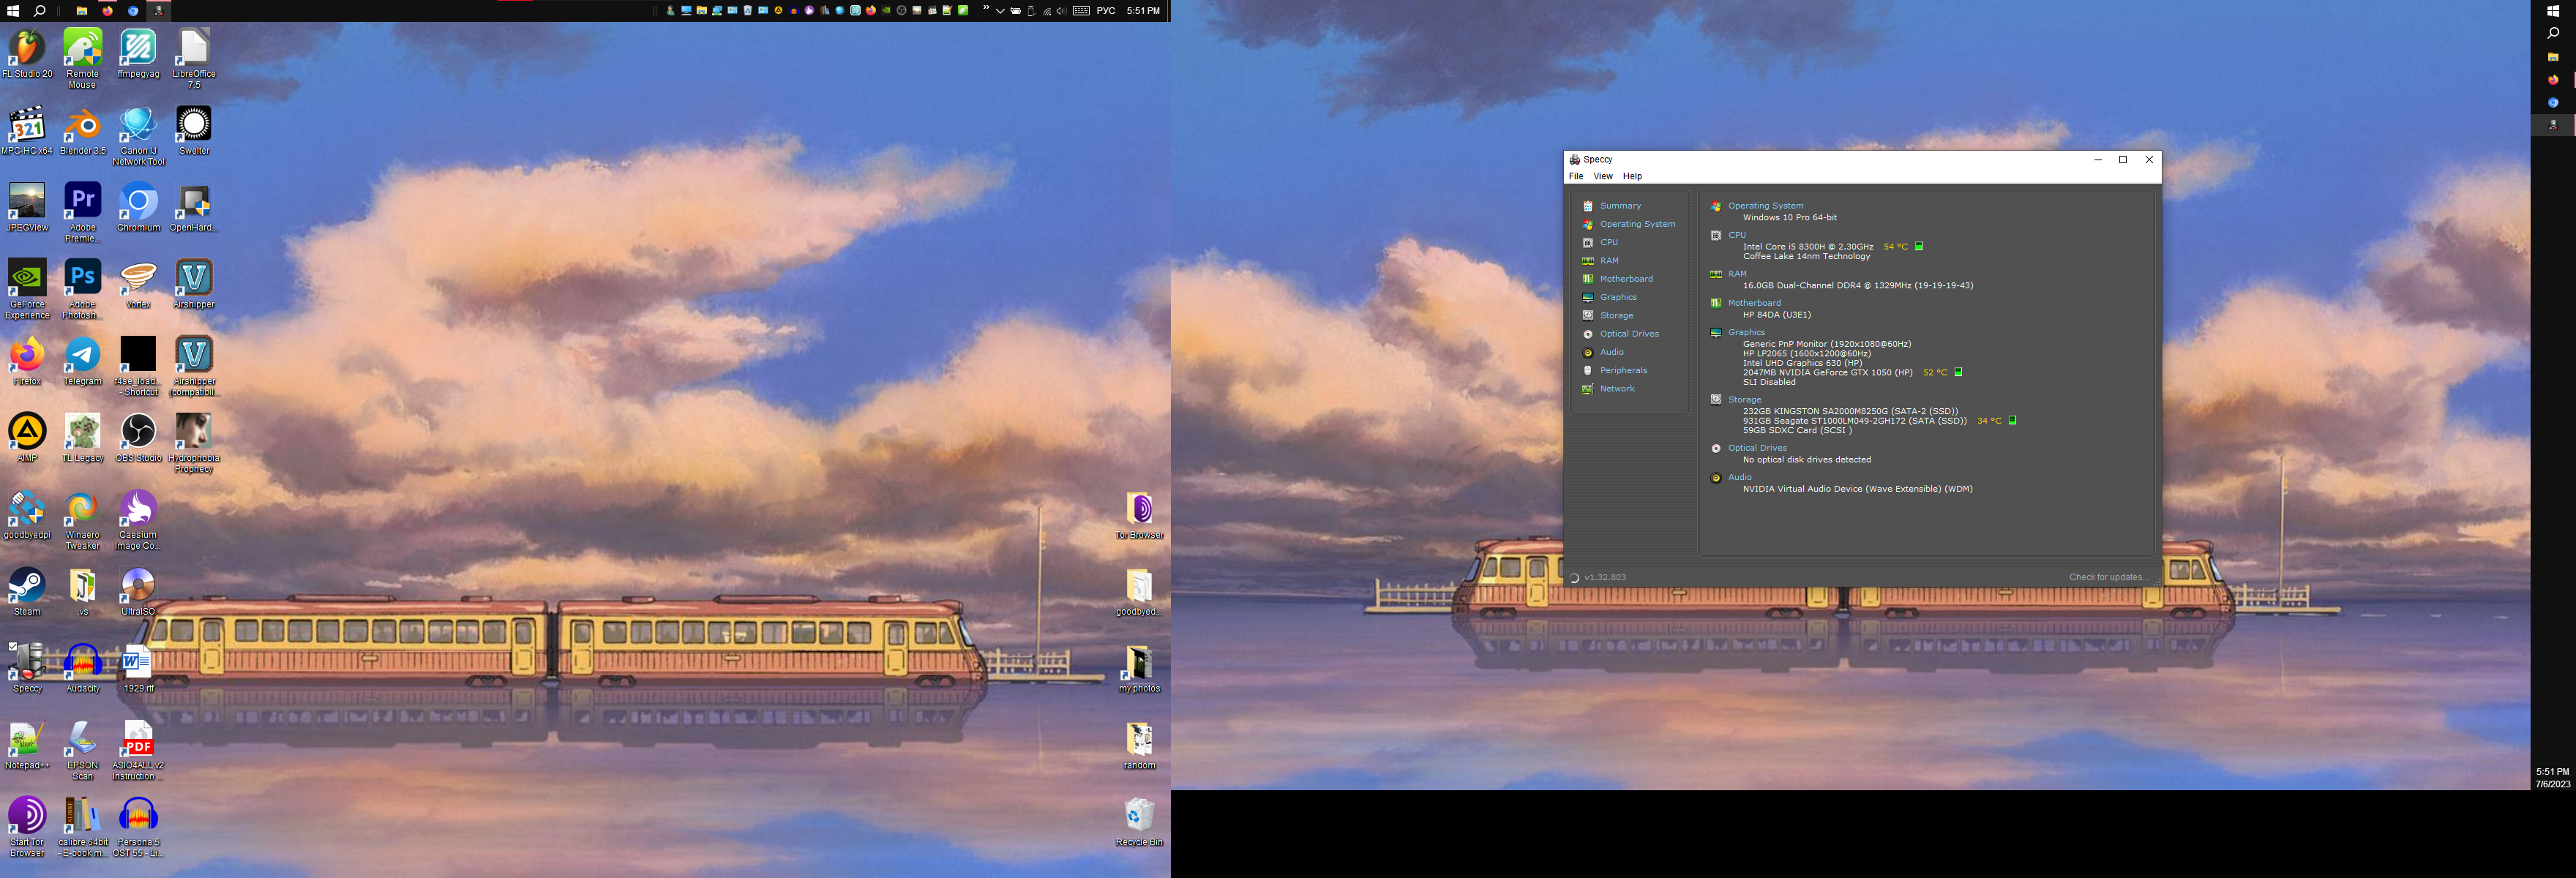Click the Operating System heading in the summary
The width and height of the screenshot is (2576, 878).
[x=1765, y=206]
